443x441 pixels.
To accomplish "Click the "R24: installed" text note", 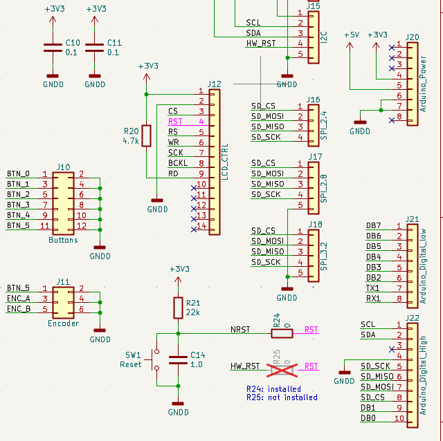I will 273,388.
